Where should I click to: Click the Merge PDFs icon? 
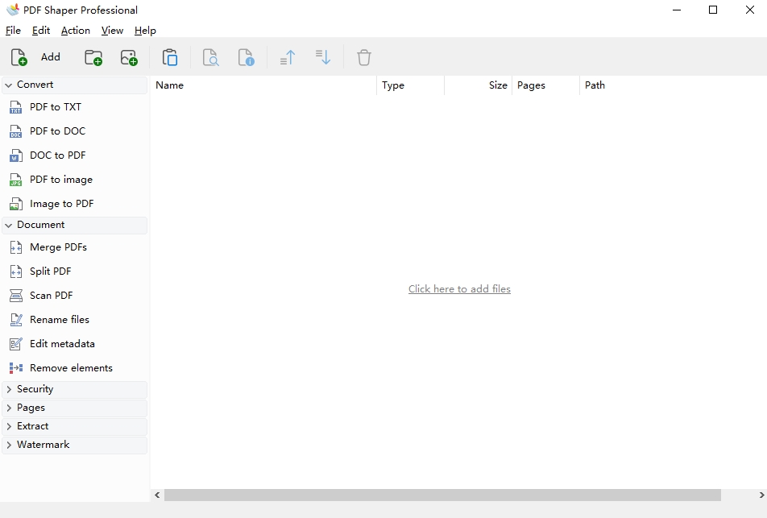tap(15, 247)
